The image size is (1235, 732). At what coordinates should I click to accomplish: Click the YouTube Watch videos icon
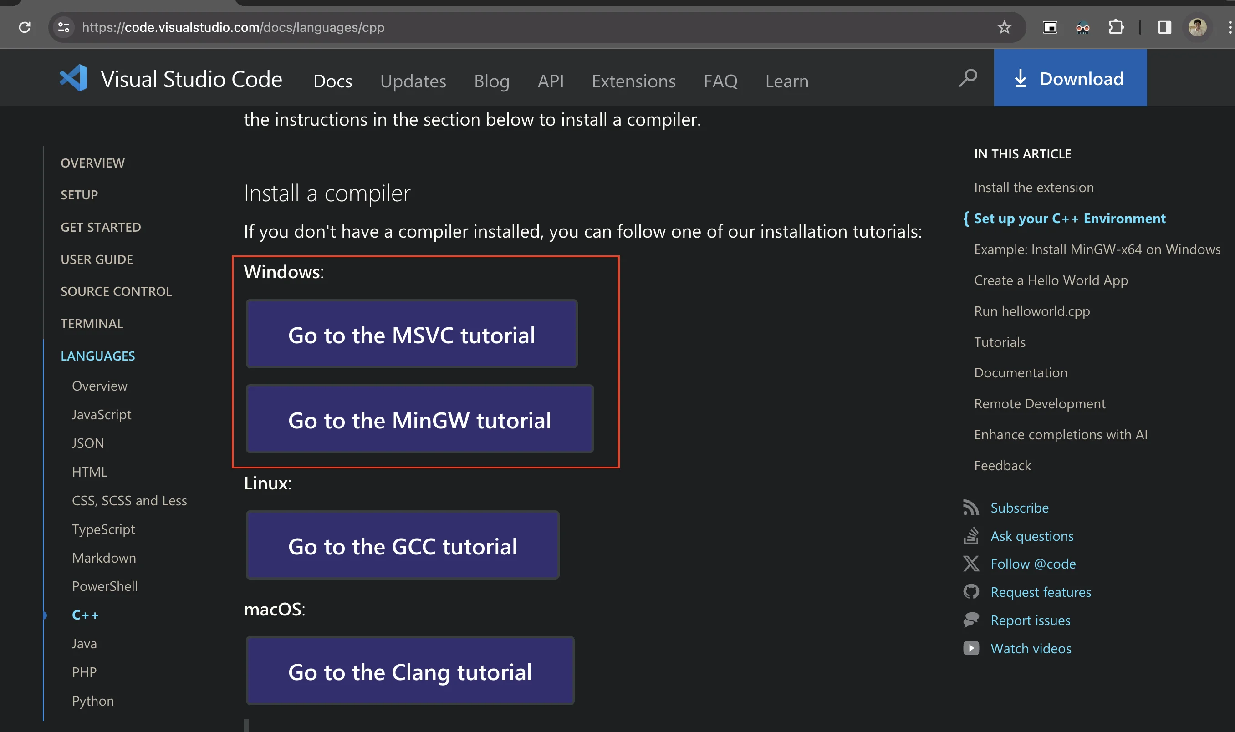[x=970, y=648]
